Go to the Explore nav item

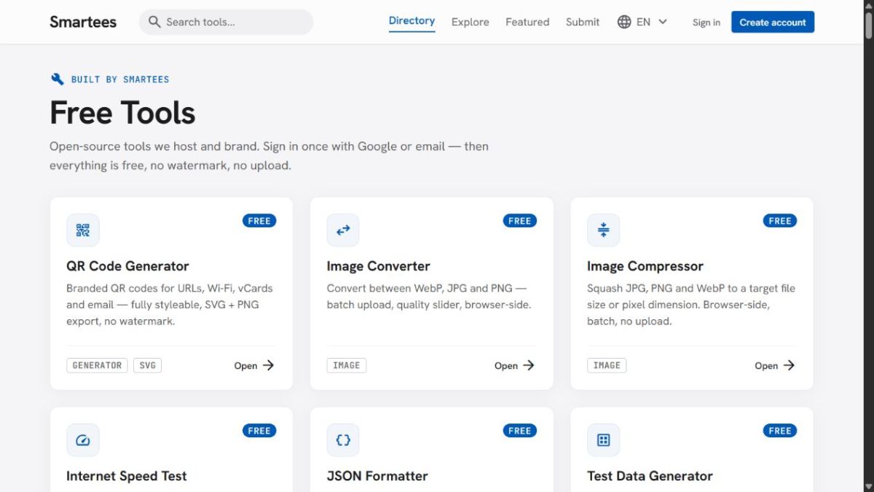tap(471, 22)
